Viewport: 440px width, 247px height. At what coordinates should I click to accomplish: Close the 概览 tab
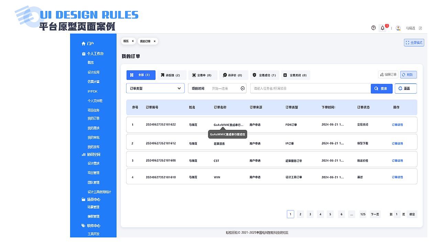pyautogui.click(x=133, y=41)
